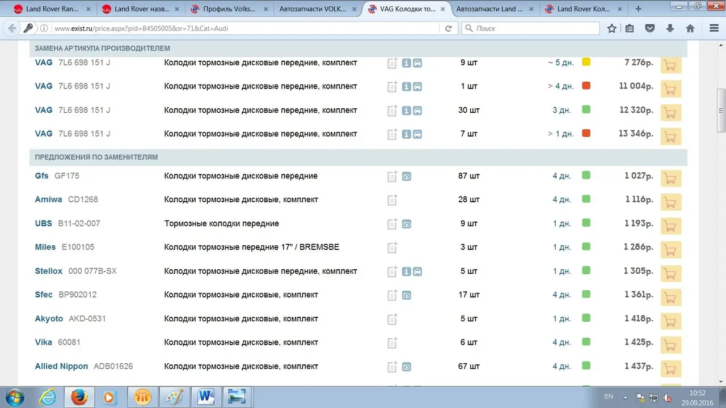Open info icon for Stellox row
Image resolution: width=726 pixels, height=408 pixels.
pos(406,271)
